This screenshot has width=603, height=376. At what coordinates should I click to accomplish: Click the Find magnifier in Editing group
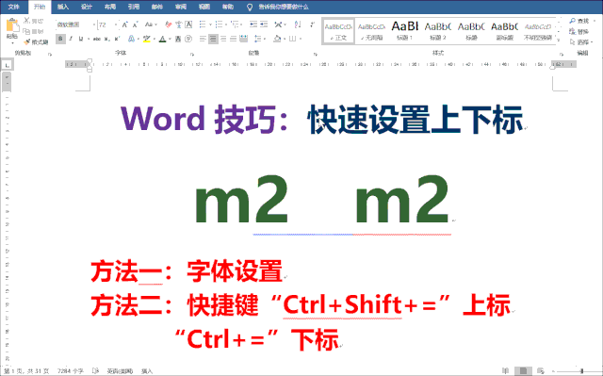(573, 21)
